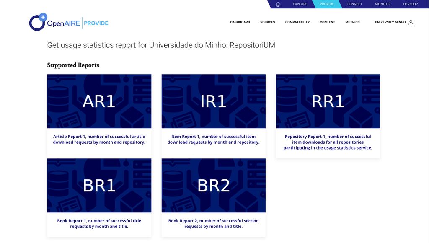
Task: Open the Book Report 1 description link
Action: click(99, 224)
